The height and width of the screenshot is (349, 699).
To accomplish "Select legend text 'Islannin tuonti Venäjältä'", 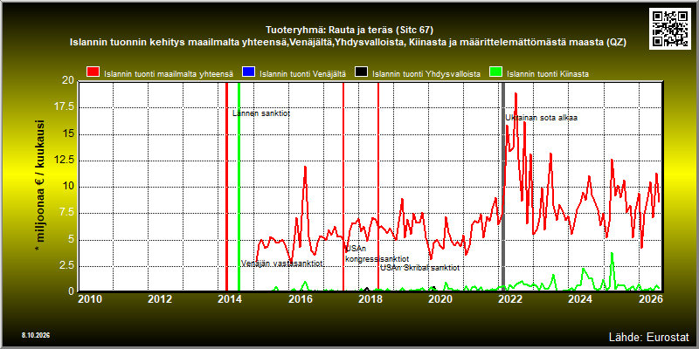I will click(302, 74).
